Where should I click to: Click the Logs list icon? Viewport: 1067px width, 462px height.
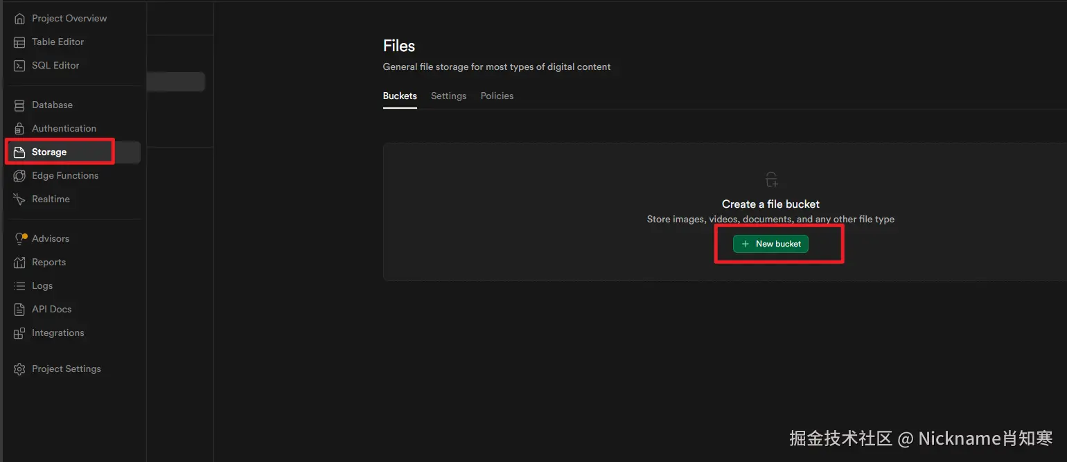point(19,286)
